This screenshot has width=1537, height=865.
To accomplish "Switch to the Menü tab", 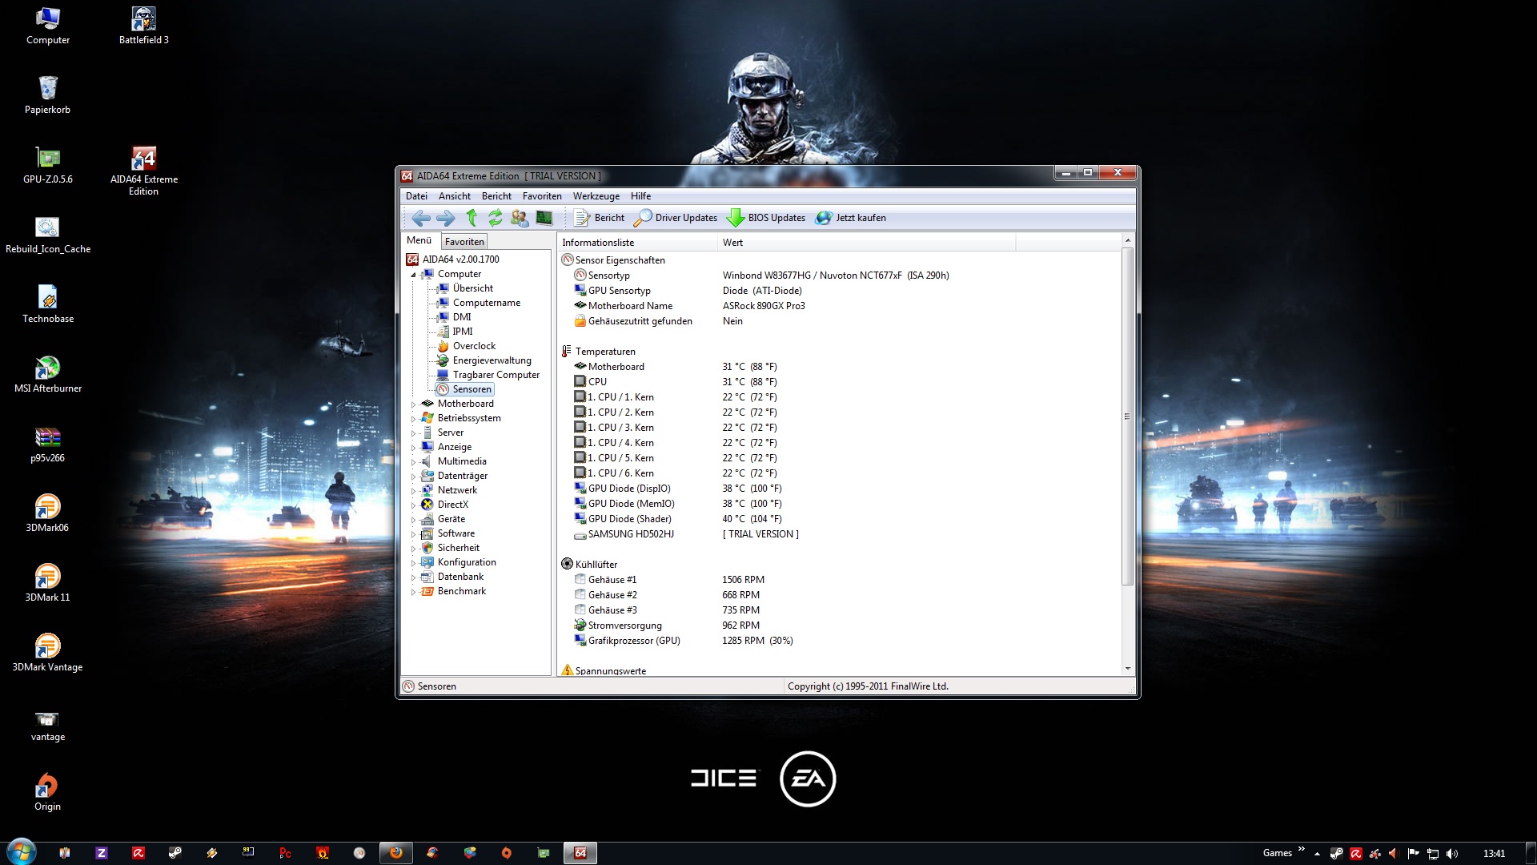I will click(x=419, y=240).
